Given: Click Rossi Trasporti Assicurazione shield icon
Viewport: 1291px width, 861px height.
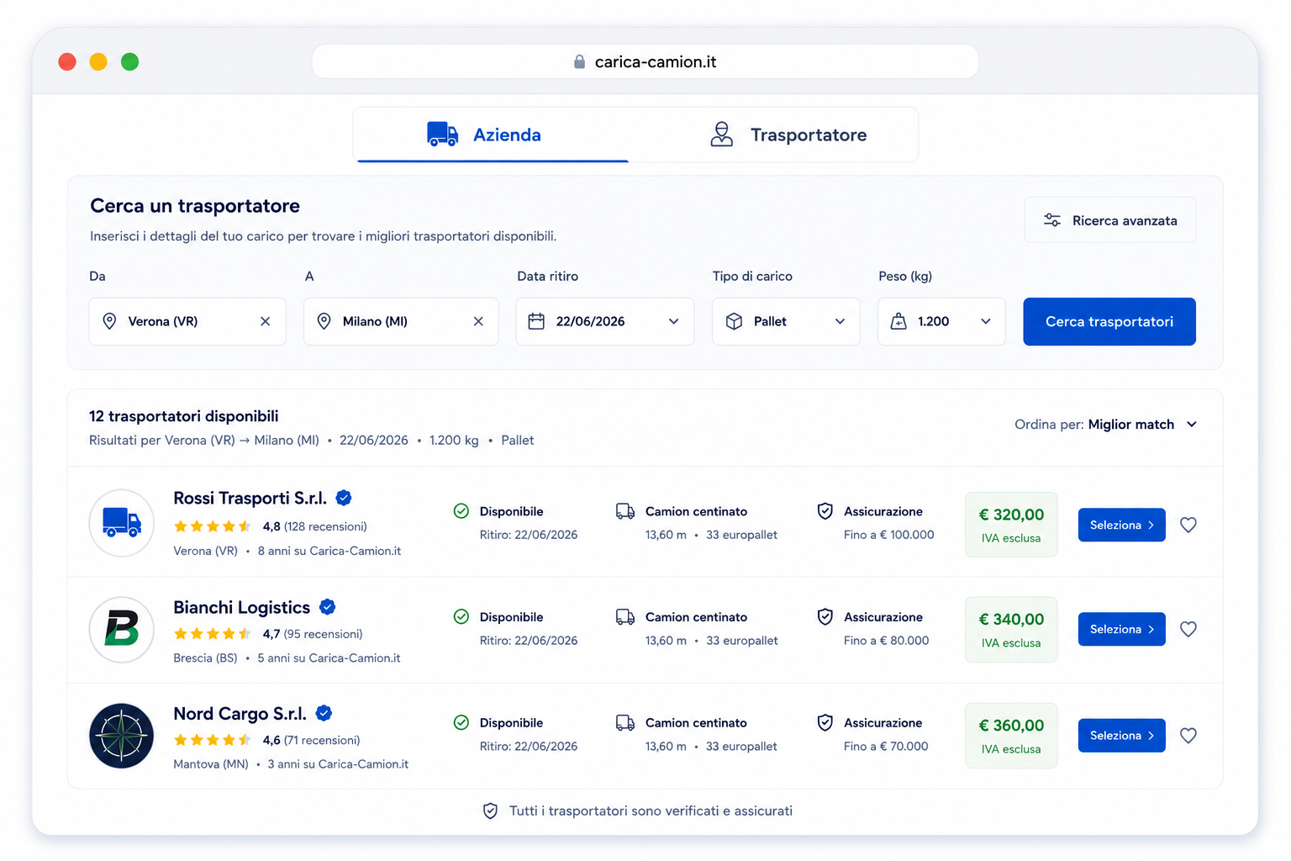Looking at the screenshot, I should 825,511.
